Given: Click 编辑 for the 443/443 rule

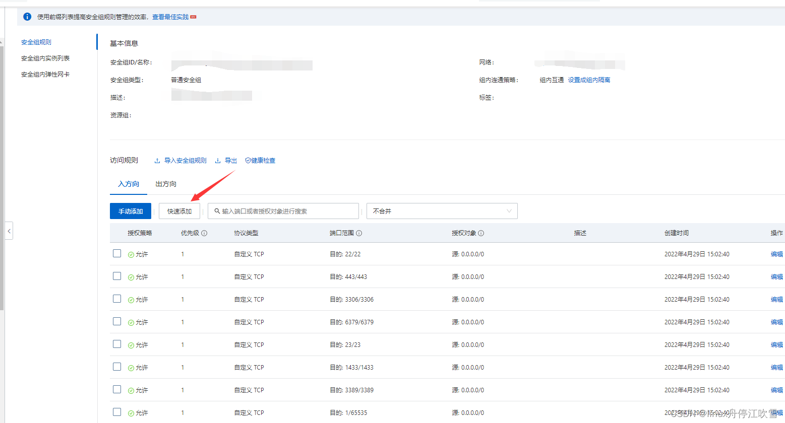Looking at the screenshot, I should (777, 277).
